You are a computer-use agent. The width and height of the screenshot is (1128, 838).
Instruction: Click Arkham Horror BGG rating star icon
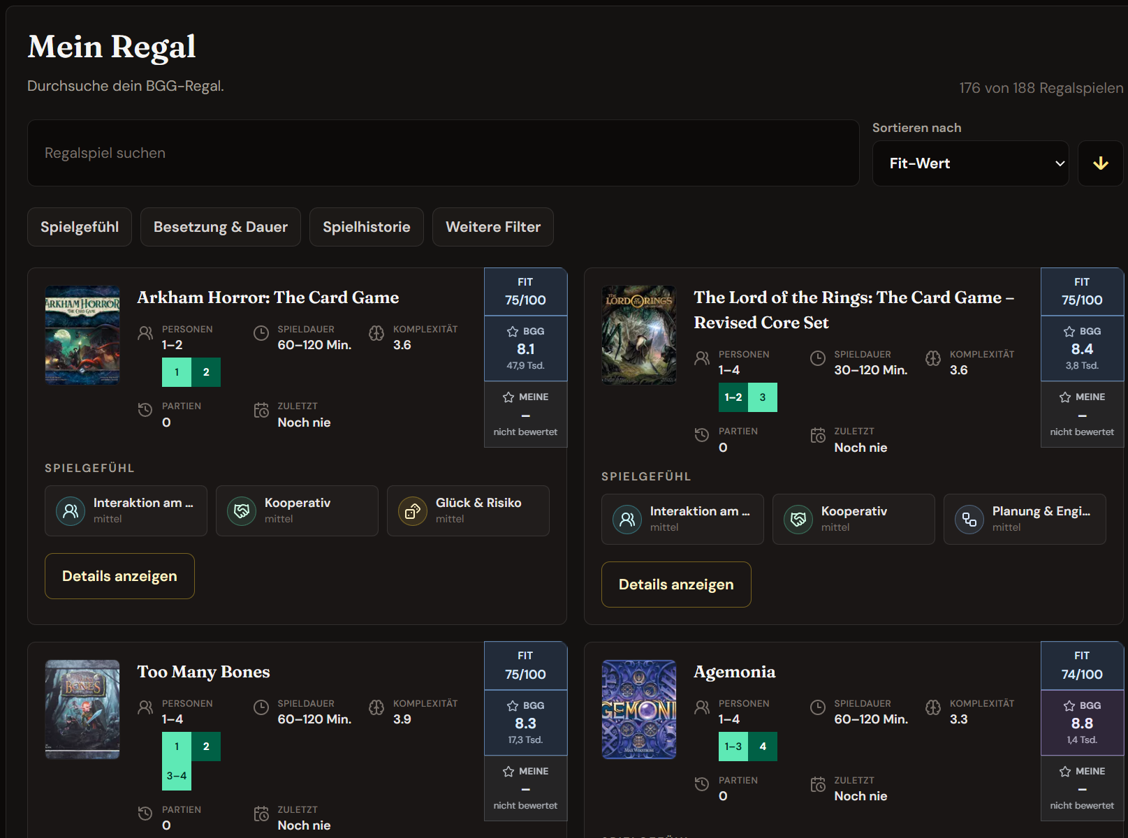513,332
